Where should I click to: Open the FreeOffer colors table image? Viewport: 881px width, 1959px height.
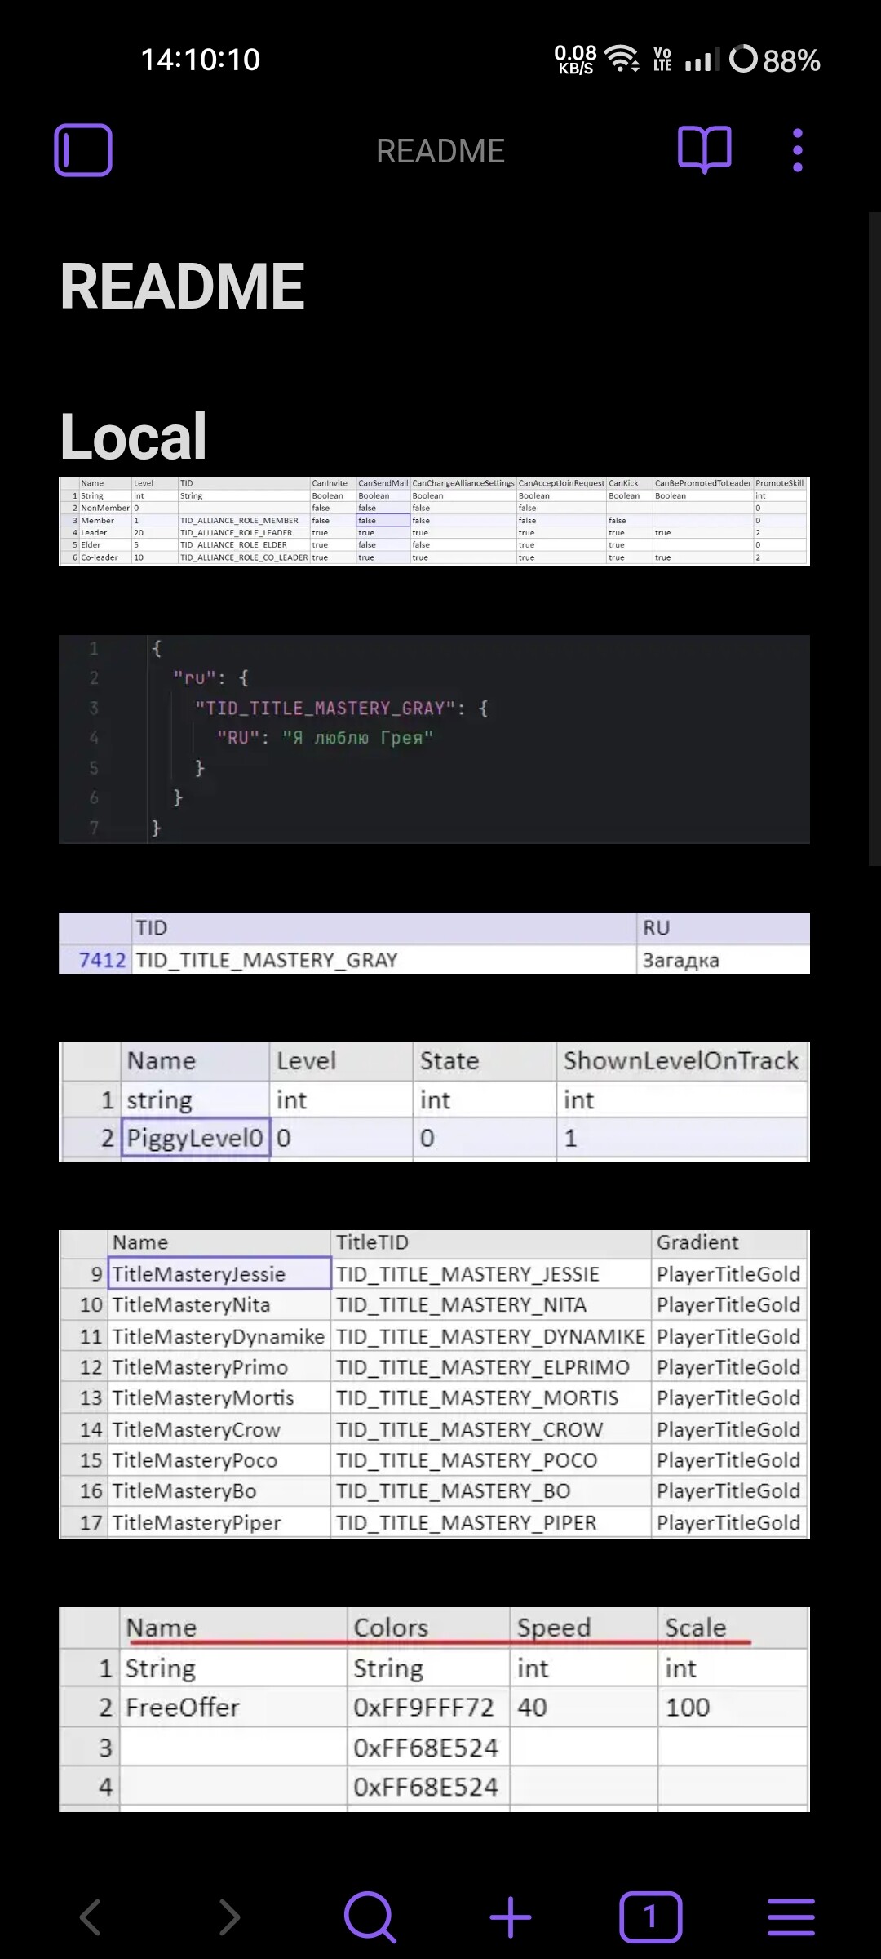[x=434, y=1708]
